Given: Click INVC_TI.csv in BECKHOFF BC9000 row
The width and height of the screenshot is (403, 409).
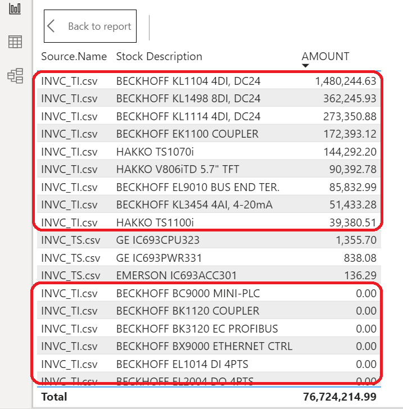Looking at the screenshot, I should coord(69,293).
